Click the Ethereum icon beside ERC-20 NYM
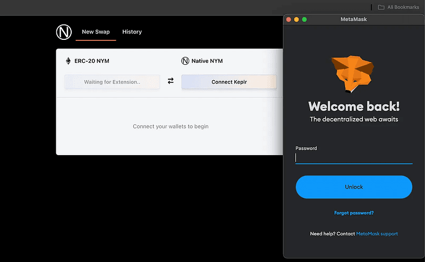The height and width of the screenshot is (262, 425). (68, 61)
